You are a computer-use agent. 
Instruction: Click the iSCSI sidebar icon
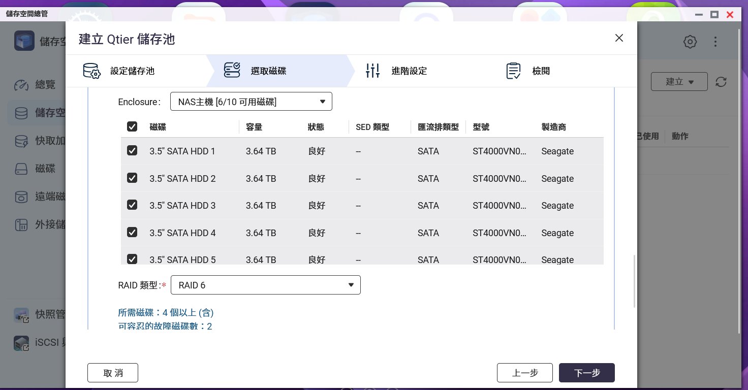click(21, 343)
